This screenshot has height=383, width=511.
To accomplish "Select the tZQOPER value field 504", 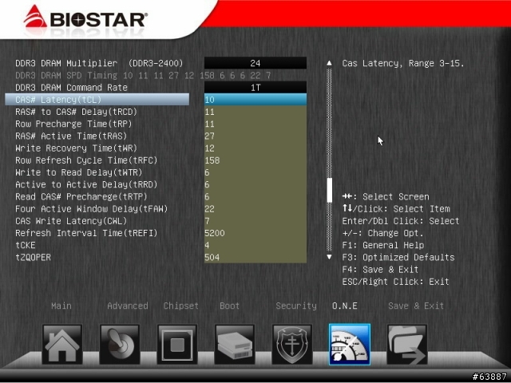I will 255,257.
